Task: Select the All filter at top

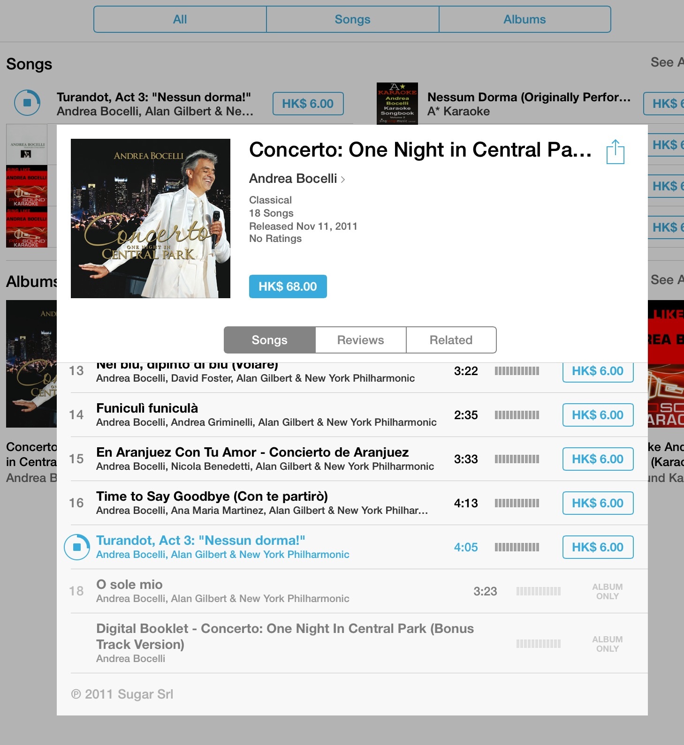Action: pos(180,19)
